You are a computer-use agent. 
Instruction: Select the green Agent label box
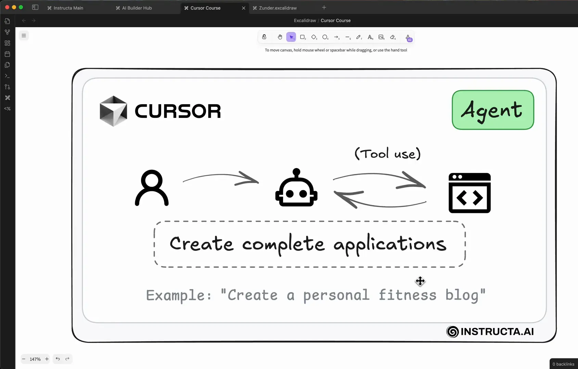point(493,110)
